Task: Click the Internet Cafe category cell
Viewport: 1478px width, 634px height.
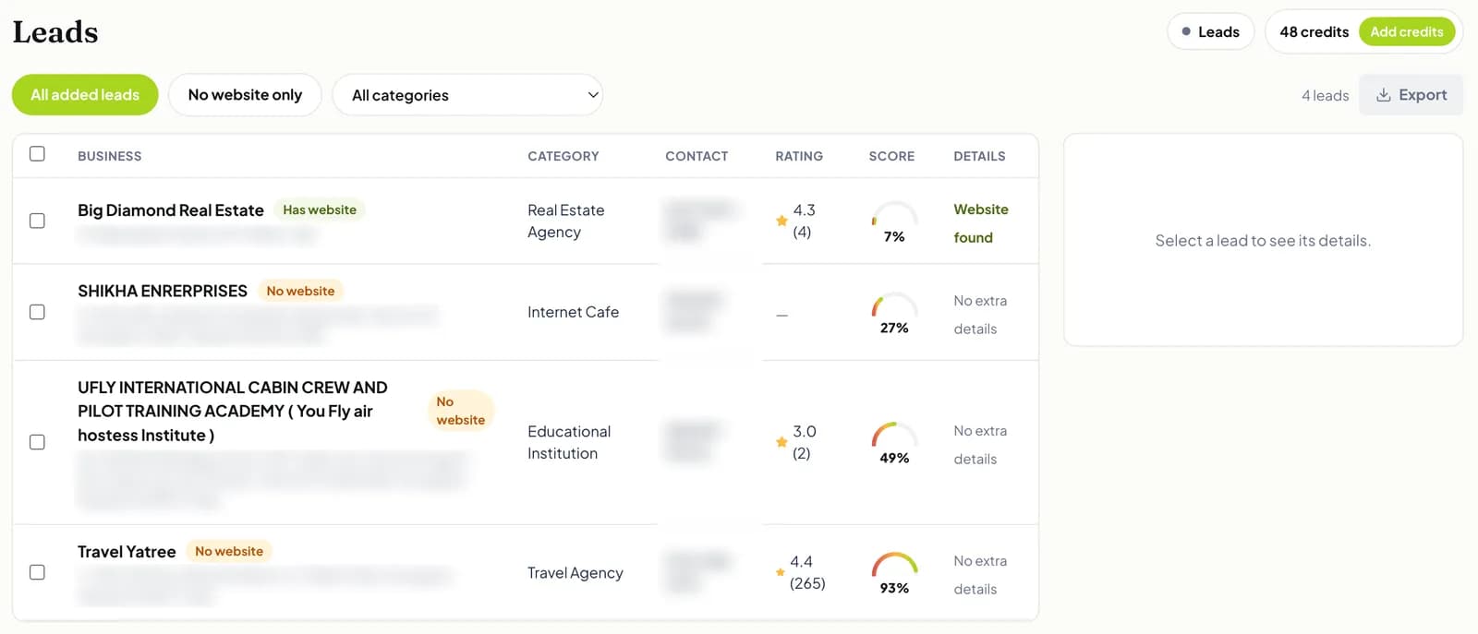Action: pos(573,312)
